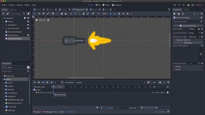Hide the EndOfGun node
Screen dimensions: 205x115
tap(28, 25)
